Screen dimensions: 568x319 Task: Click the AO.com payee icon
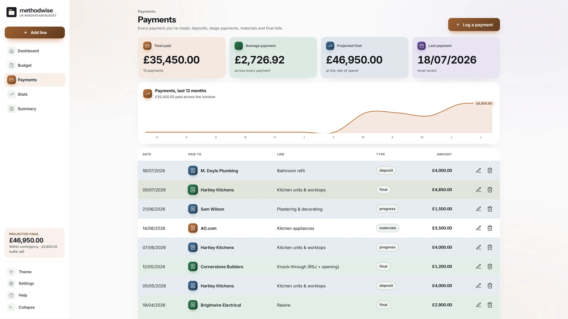(x=193, y=228)
